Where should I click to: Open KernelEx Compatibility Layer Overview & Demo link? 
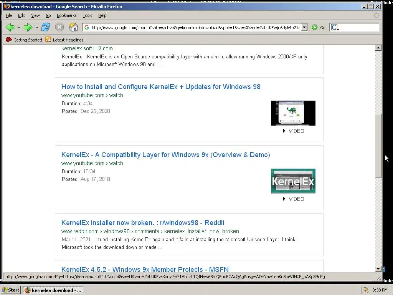click(166, 155)
